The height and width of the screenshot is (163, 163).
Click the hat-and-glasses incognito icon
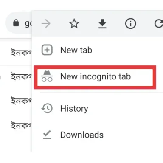(47, 76)
